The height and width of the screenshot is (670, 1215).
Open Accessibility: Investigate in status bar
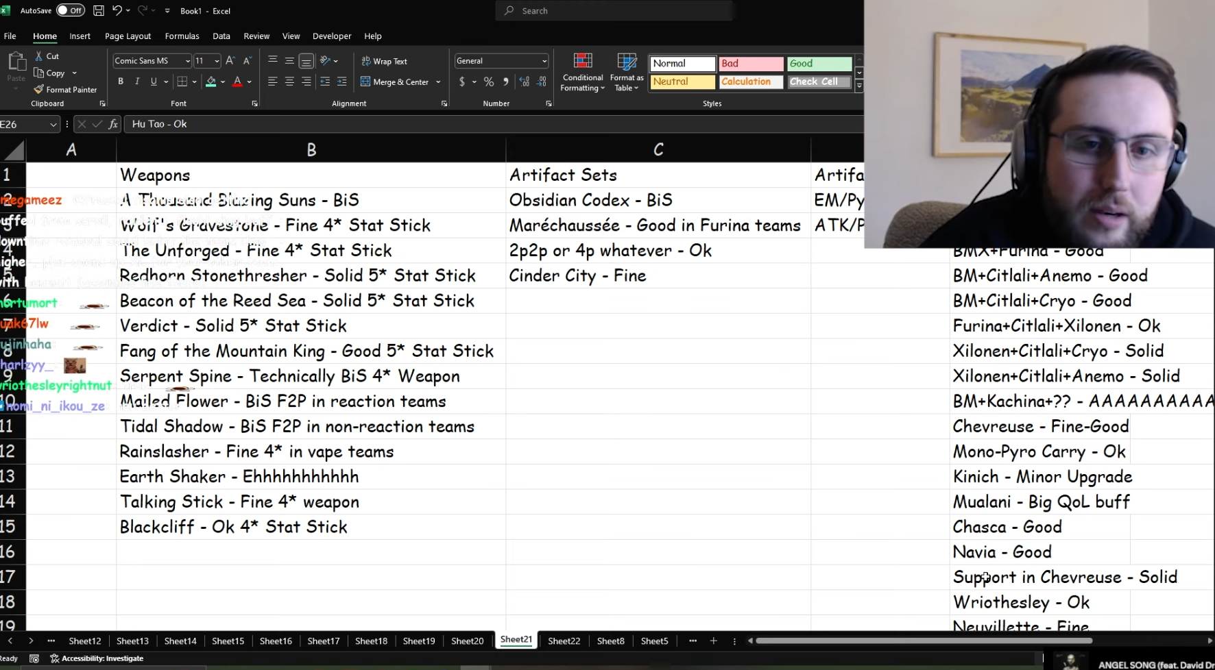point(97,658)
